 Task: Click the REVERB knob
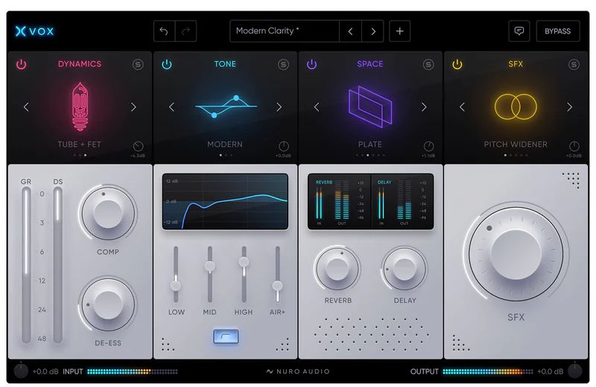pyautogui.click(x=337, y=268)
